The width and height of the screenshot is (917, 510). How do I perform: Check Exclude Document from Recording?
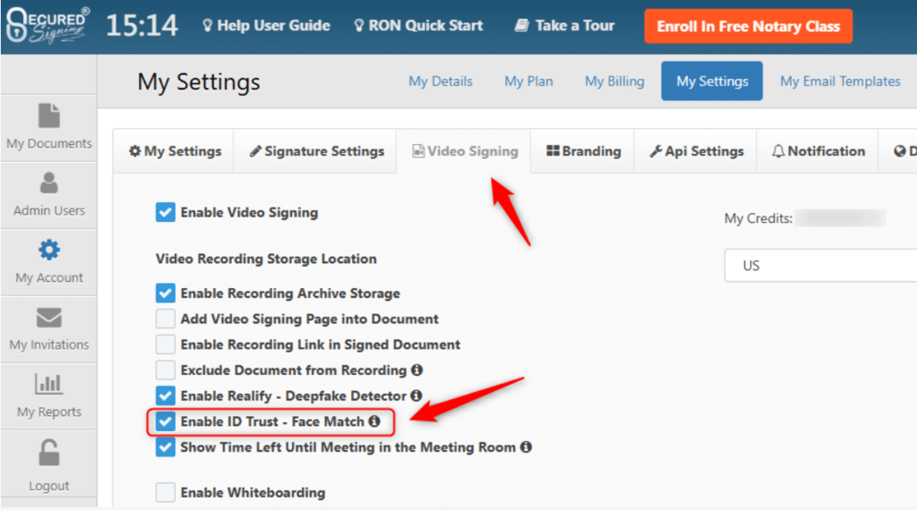click(x=166, y=370)
